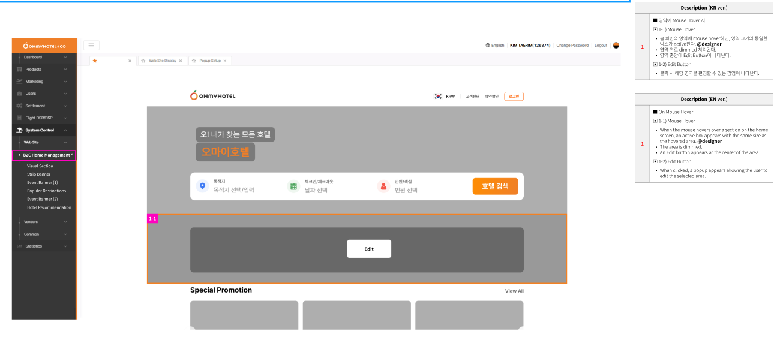
Task: Expand the Users menu chevron
Action: click(x=65, y=94)
